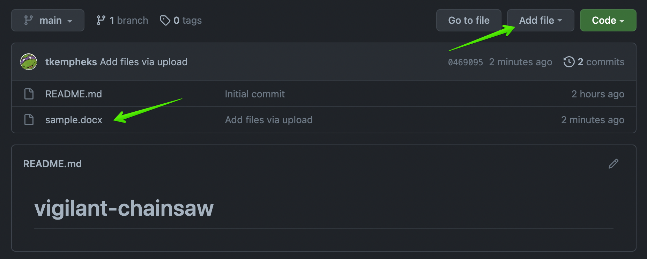Screen dimensions: 647x259
Task: Click the copy icon area of commit 0469095
Action: pyautogui.click(x=465, y=62)
